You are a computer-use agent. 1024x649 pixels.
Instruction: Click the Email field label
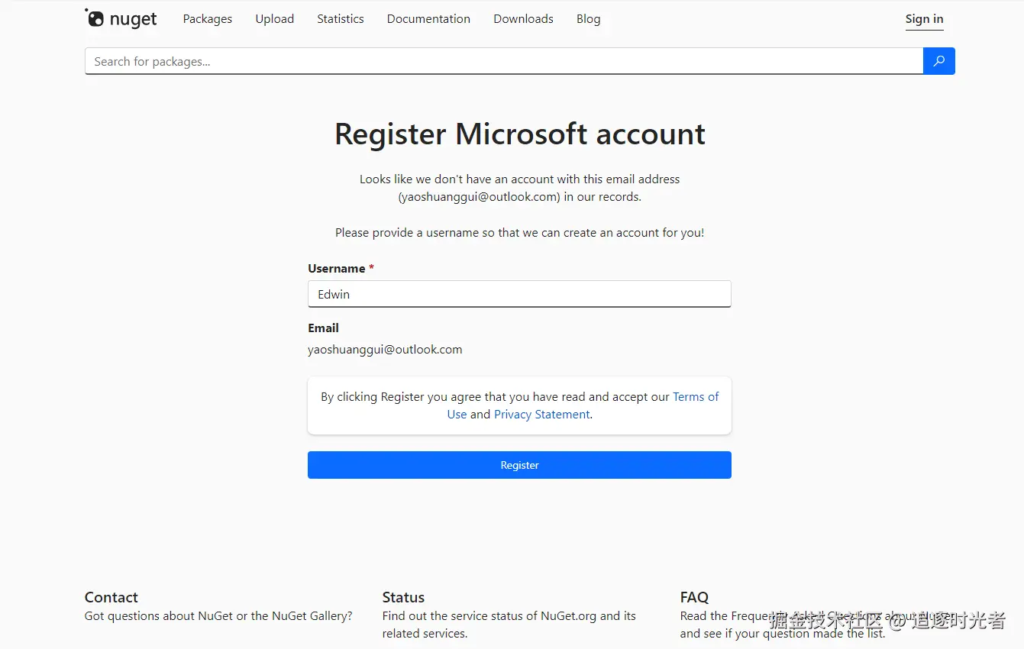(x=323, y=328)
